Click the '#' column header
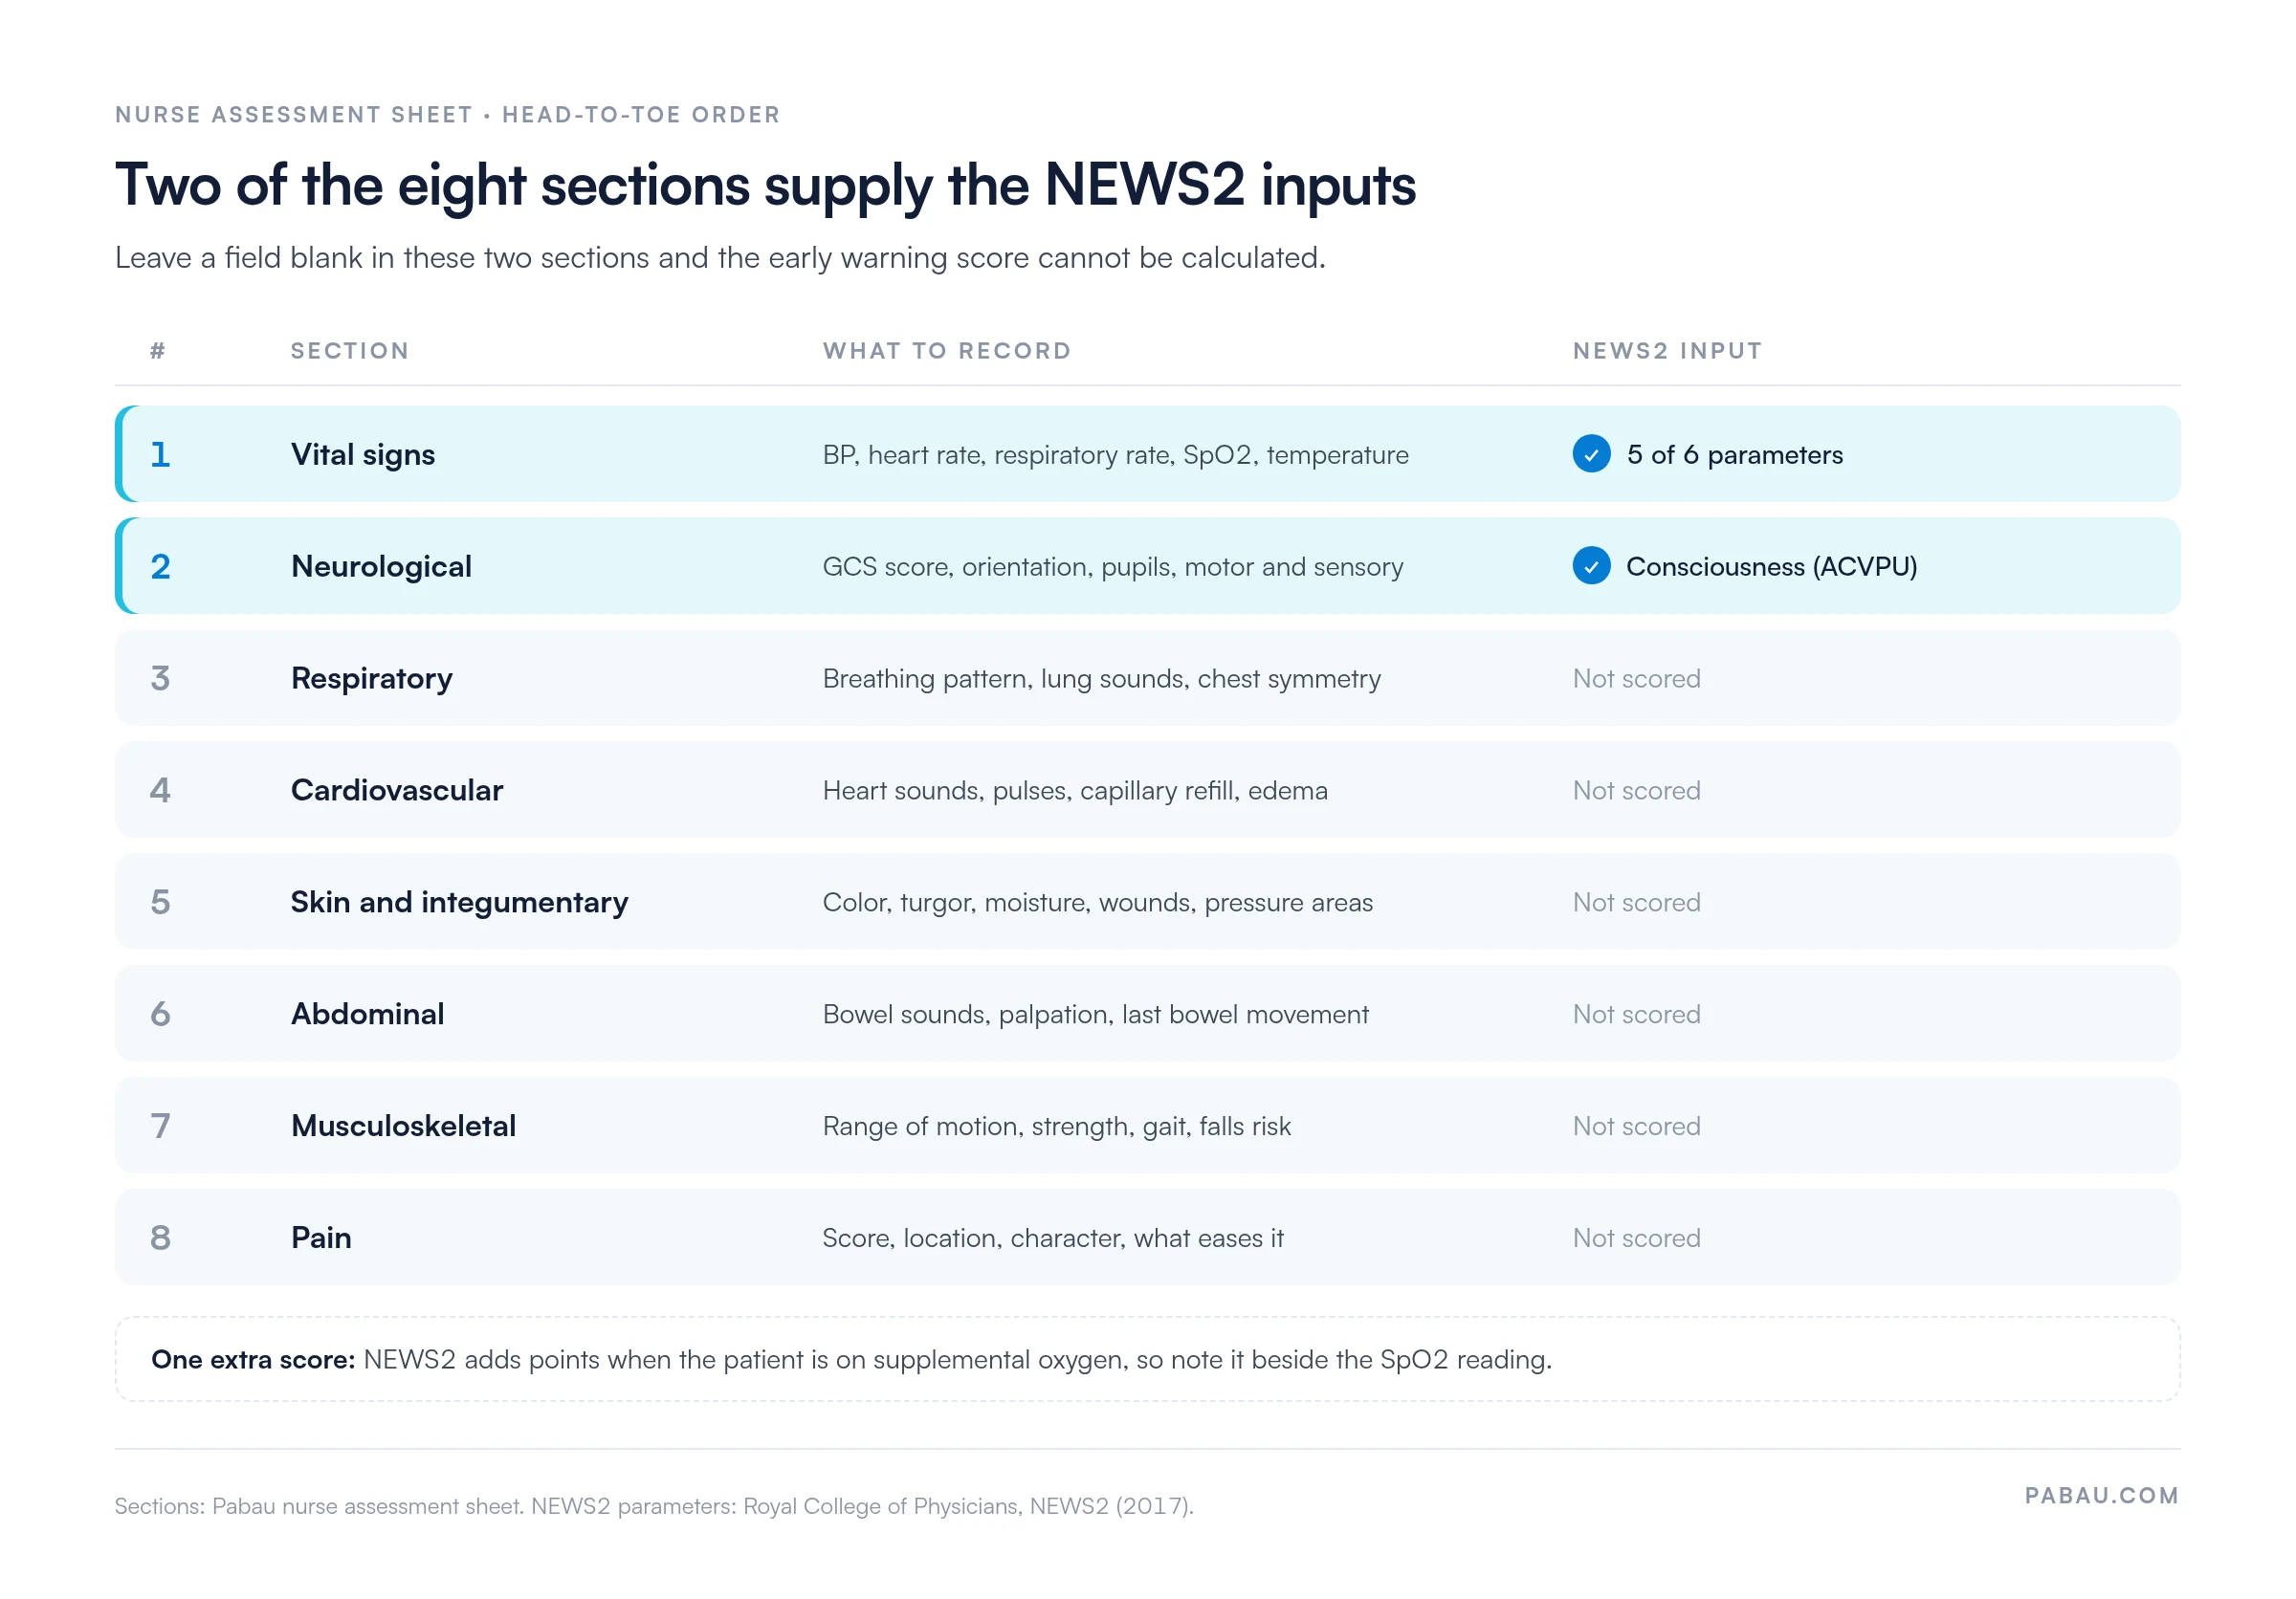2296x1599 pixels. 158,351
